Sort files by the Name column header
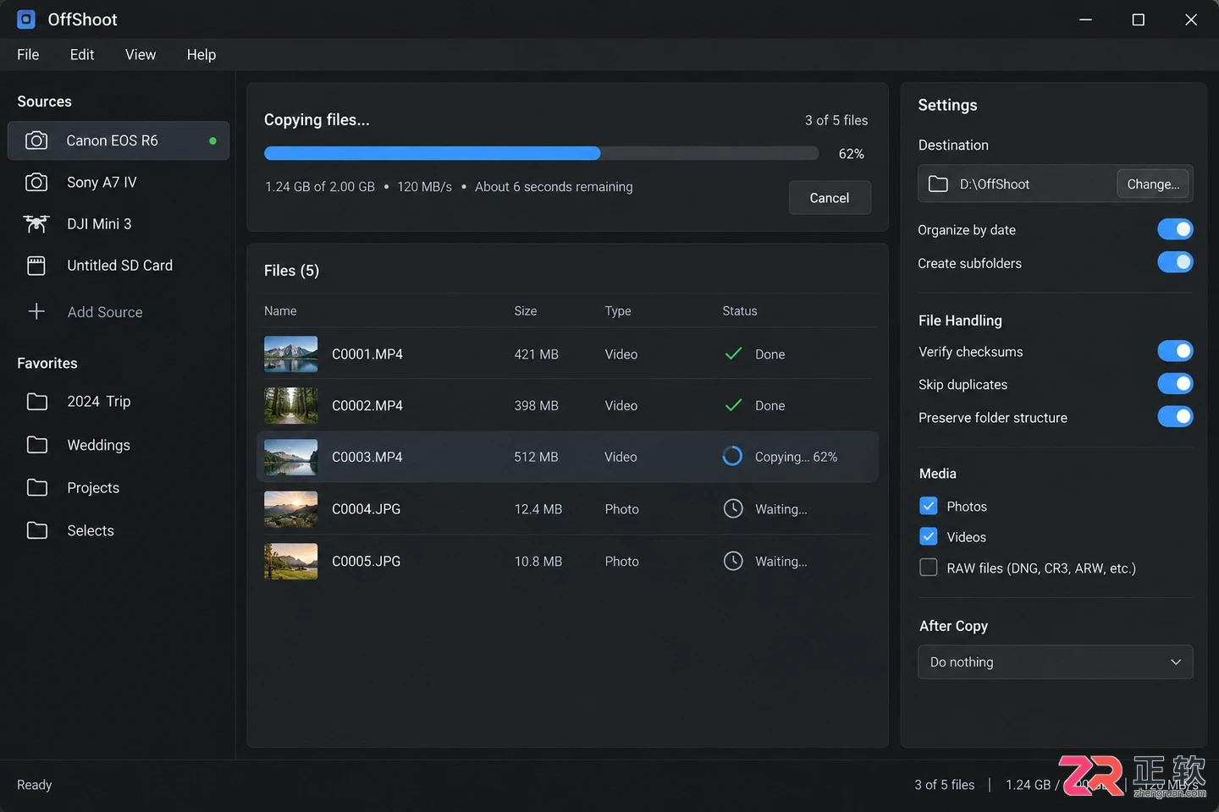Screen dimensions: 1219x812 (280, 310)
